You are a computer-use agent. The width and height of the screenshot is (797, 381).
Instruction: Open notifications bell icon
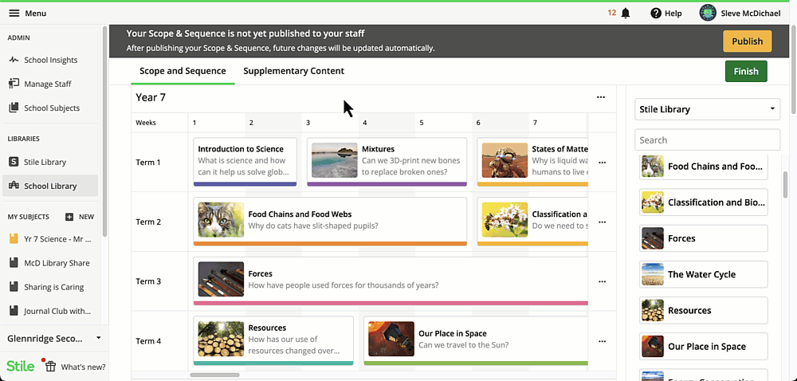coord(626,14)
